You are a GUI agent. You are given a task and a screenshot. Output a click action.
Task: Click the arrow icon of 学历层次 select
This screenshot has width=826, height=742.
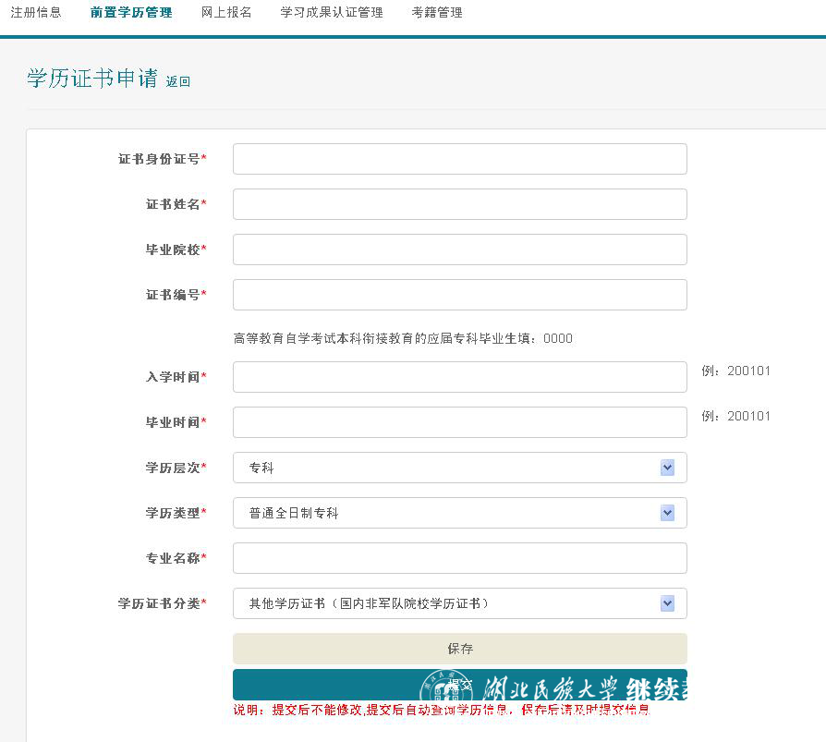coord(667,468)
